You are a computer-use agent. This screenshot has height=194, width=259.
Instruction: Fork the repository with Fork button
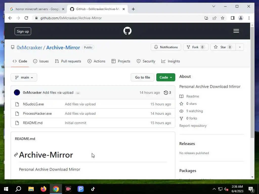tap(196, 47)
